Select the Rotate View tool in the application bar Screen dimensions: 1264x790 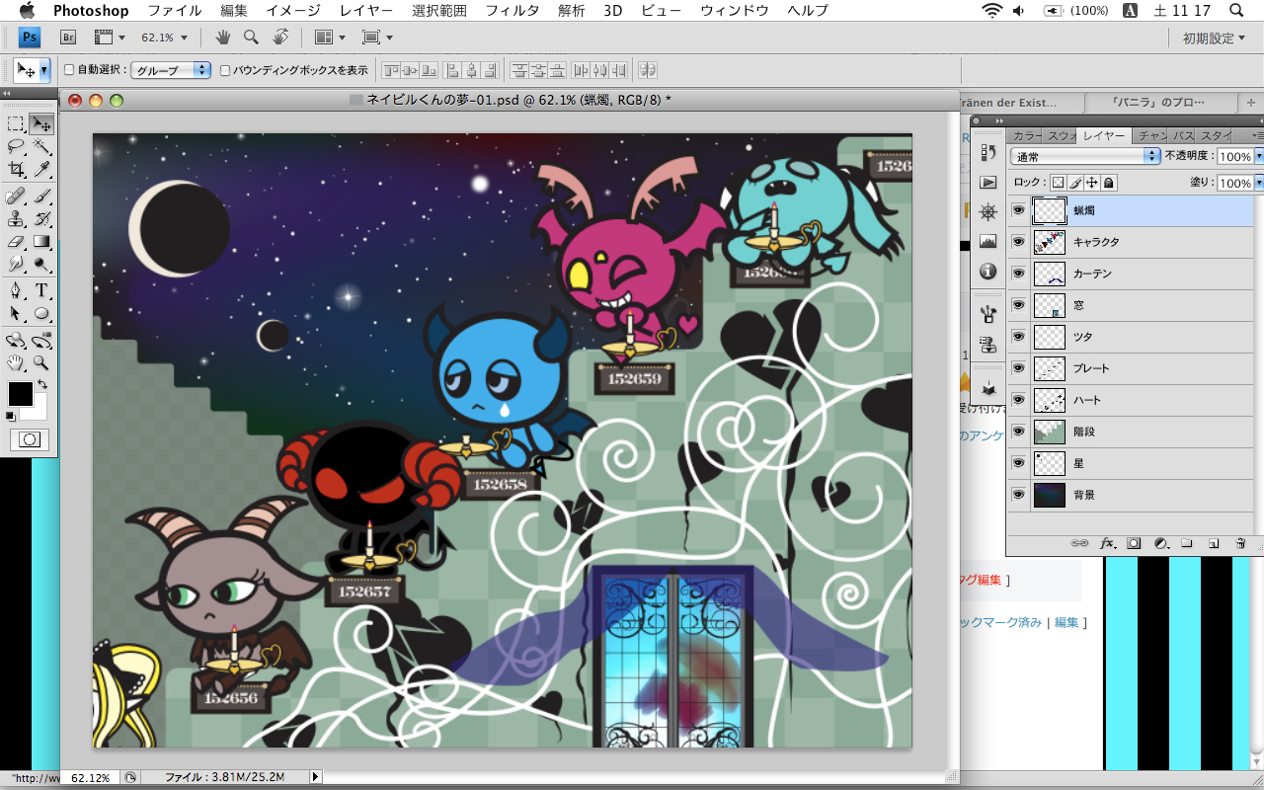coord(281,38)
